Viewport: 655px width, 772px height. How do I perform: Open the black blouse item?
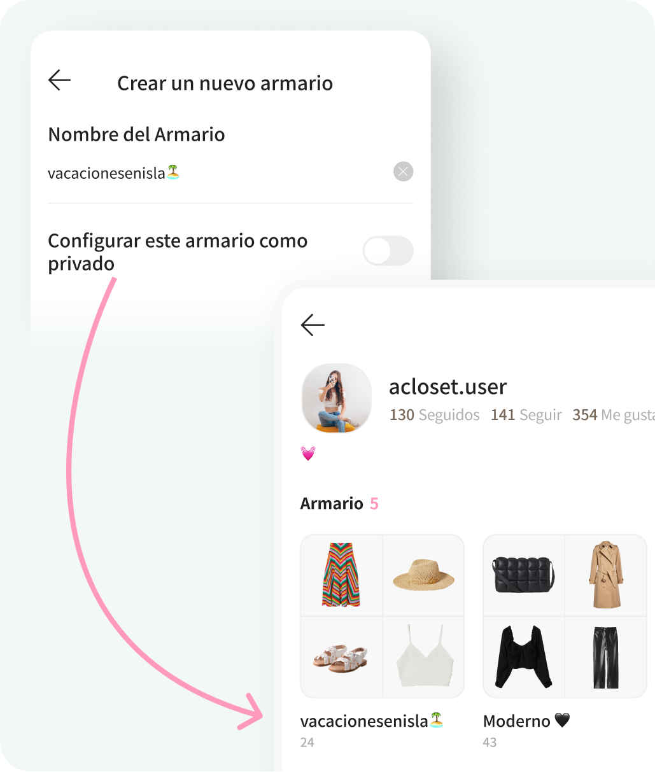[524, 657]
